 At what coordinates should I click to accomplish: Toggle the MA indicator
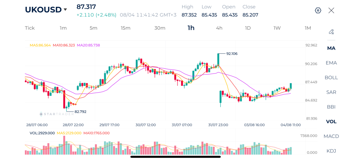pos(331,48)
